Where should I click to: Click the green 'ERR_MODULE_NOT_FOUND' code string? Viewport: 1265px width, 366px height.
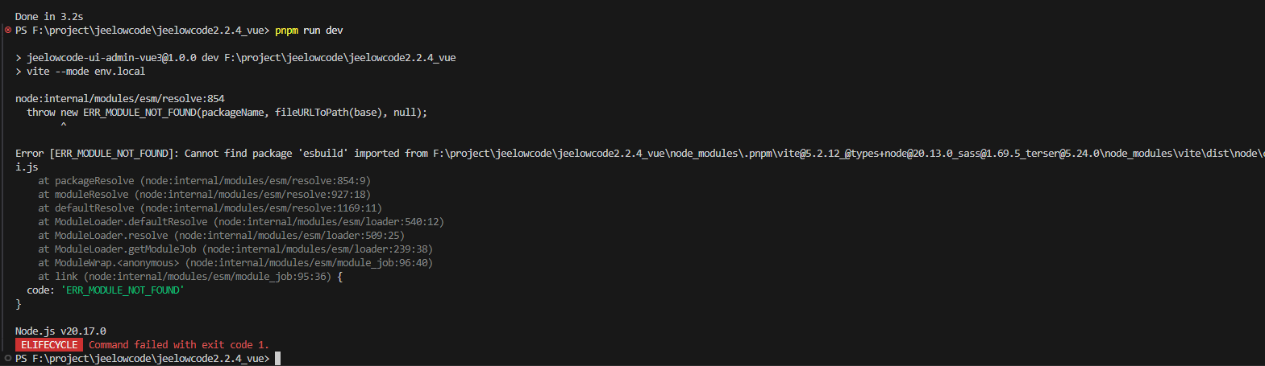pos(123,290)
